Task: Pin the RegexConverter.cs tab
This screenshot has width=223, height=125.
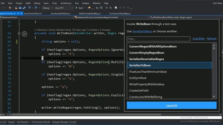Action: (18, 14)
